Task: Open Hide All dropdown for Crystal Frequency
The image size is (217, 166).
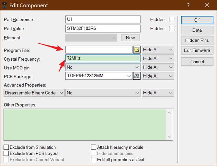Action: pyautogui.click(x=158, y=58)
